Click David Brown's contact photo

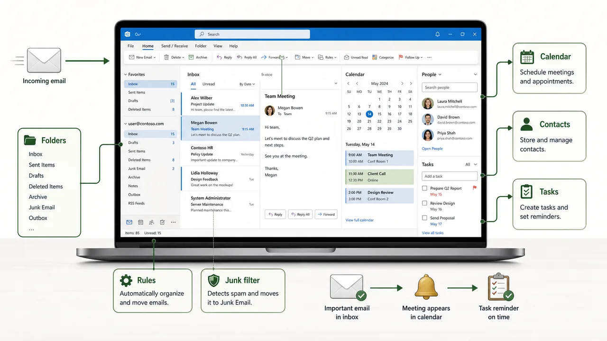click(x=428, y=119)
